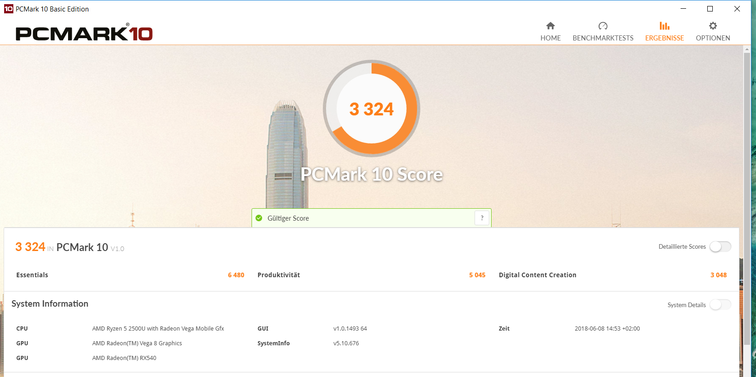Screen dimensions: 756x377
Task: Open the HOME tab
Action: [x=550, y=32]
